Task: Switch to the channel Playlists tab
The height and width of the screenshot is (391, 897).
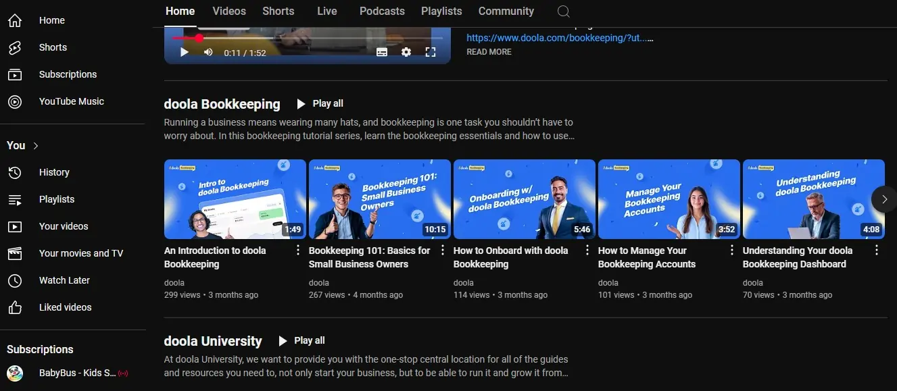Action: 441,11
